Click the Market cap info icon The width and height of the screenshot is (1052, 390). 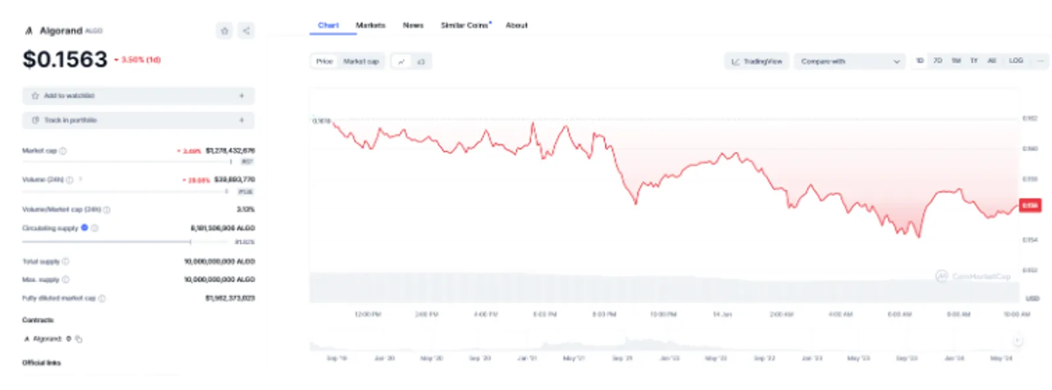click(x=63, y=151)
